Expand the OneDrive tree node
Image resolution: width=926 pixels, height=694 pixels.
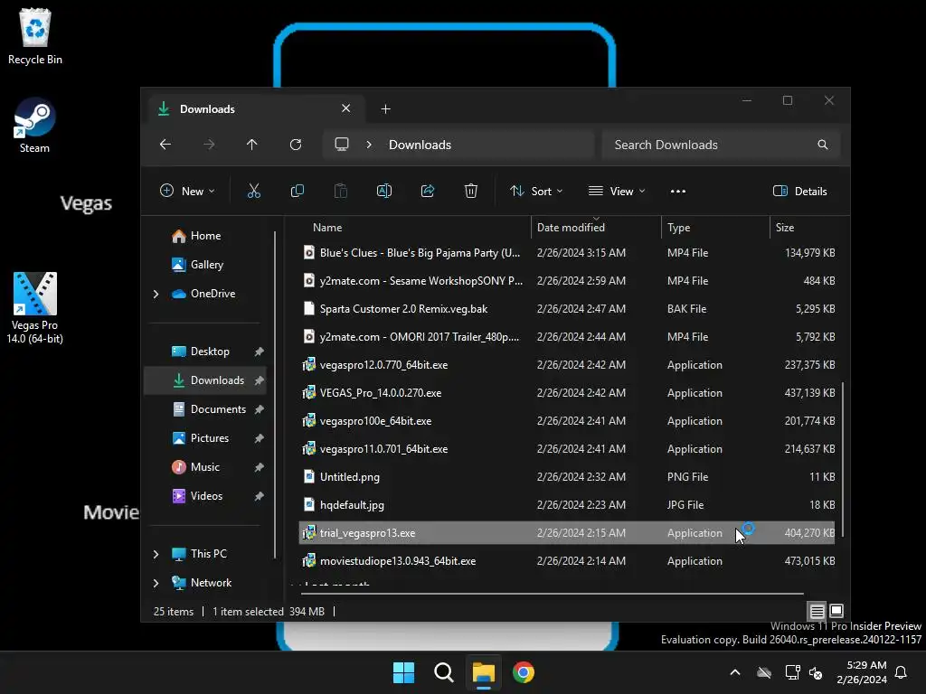(x=156, y=294)
